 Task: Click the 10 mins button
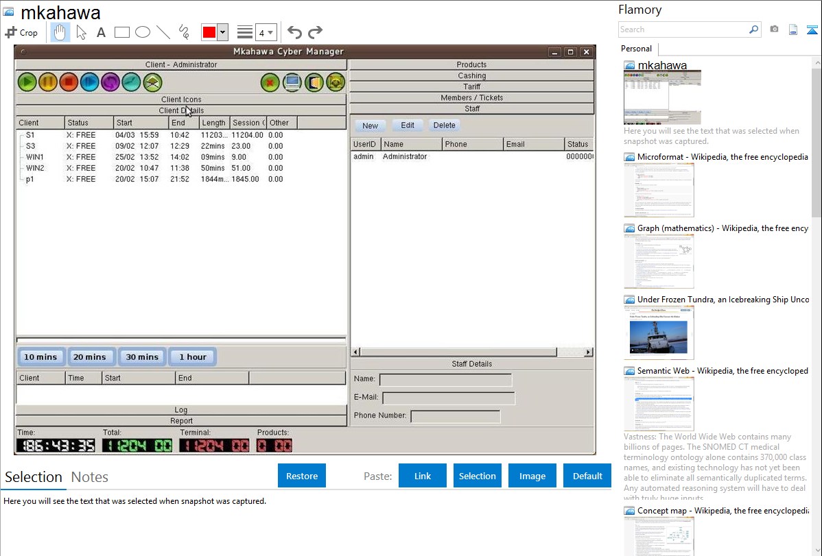click(41, 357)
